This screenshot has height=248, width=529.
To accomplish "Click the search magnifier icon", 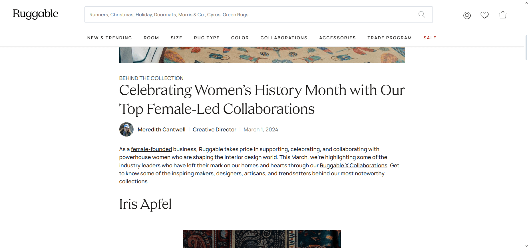I will coord(422,14).
